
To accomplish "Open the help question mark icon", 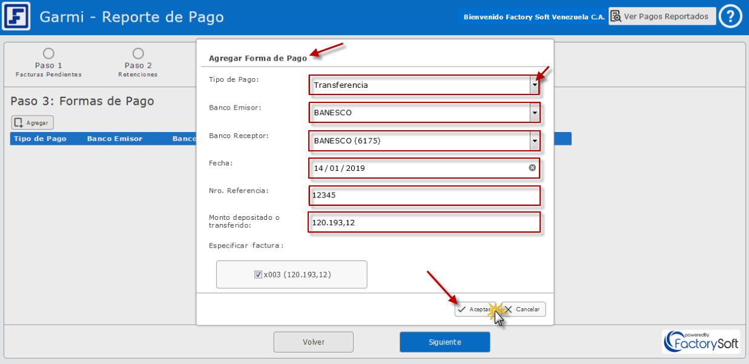I will [x=730, y=16].
